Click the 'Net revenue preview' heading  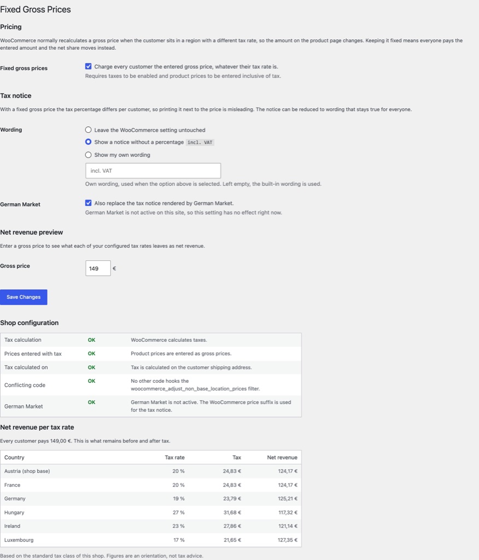coord(31,232)
